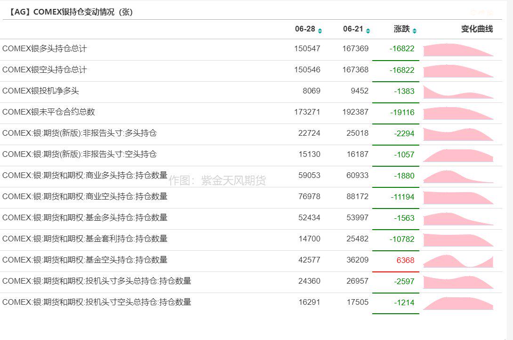Click the 06-28 column header text
Image resolution: width=513 pixels, height=340 pixels.
(x=305, y=29)
